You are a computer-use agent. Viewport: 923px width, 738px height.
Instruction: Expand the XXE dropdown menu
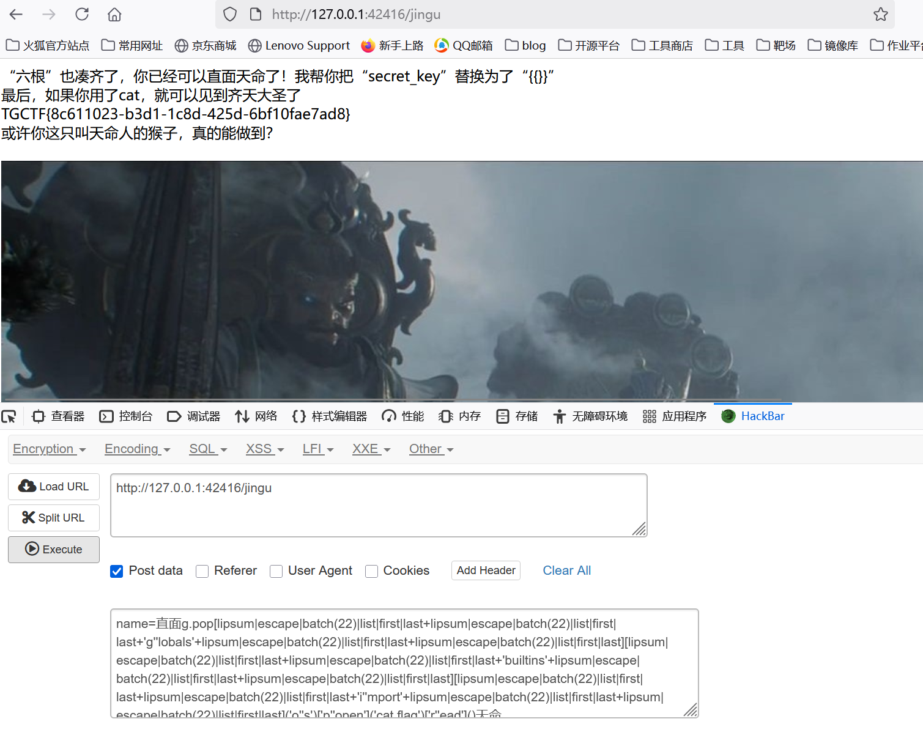371,449
